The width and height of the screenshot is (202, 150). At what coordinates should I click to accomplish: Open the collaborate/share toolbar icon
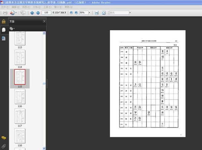pos(12,13)
